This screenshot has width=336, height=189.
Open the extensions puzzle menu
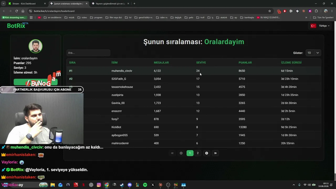(x=316, y=11)
